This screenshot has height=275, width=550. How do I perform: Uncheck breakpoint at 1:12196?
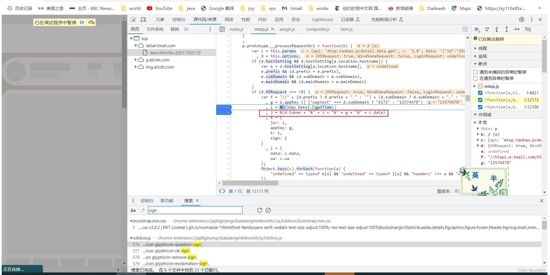[x=480, y=107]
